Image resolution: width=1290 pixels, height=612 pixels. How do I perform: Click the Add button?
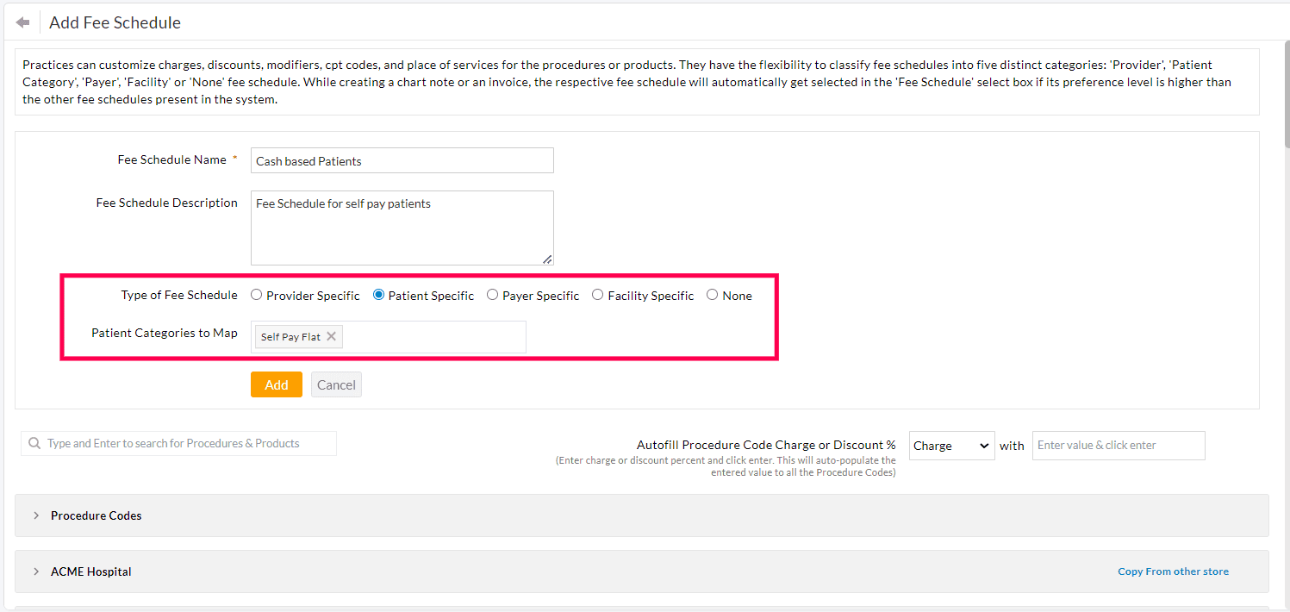[x=276, y=384]
